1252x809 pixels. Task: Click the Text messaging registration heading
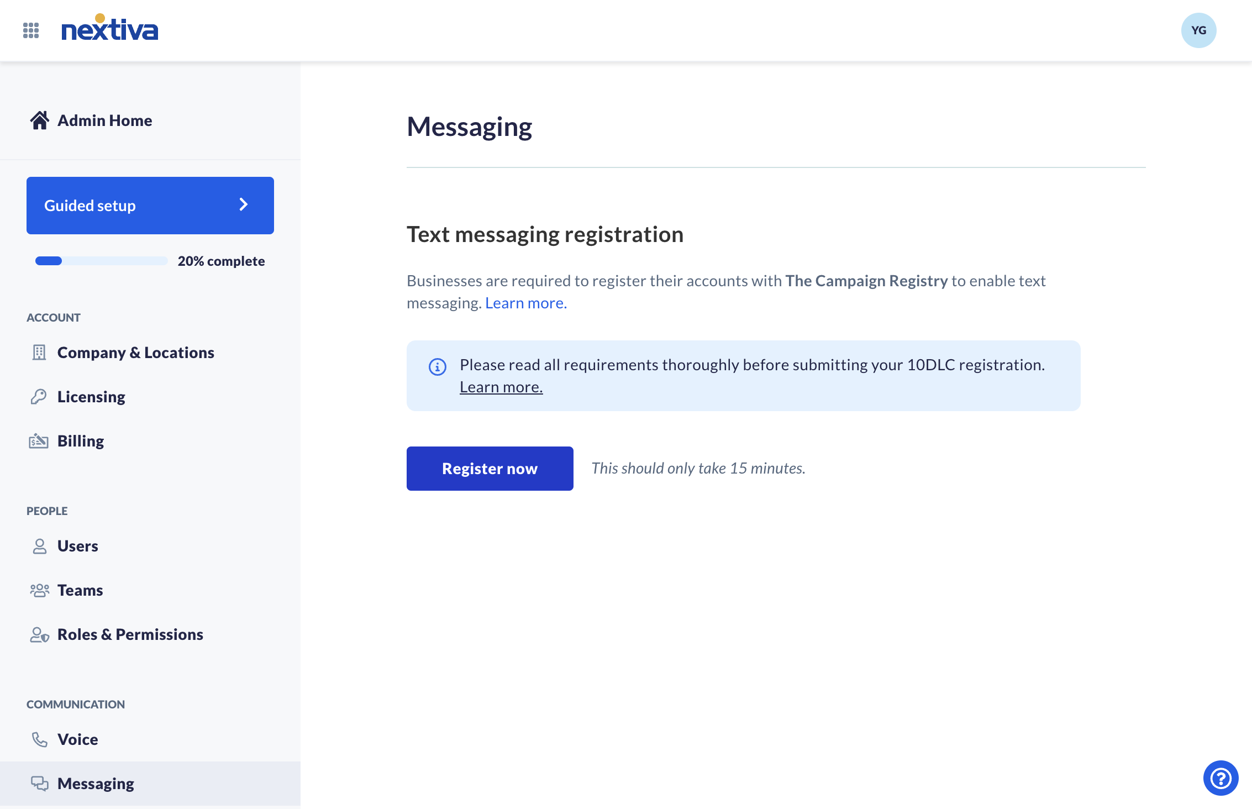click(x=545, y=234)
